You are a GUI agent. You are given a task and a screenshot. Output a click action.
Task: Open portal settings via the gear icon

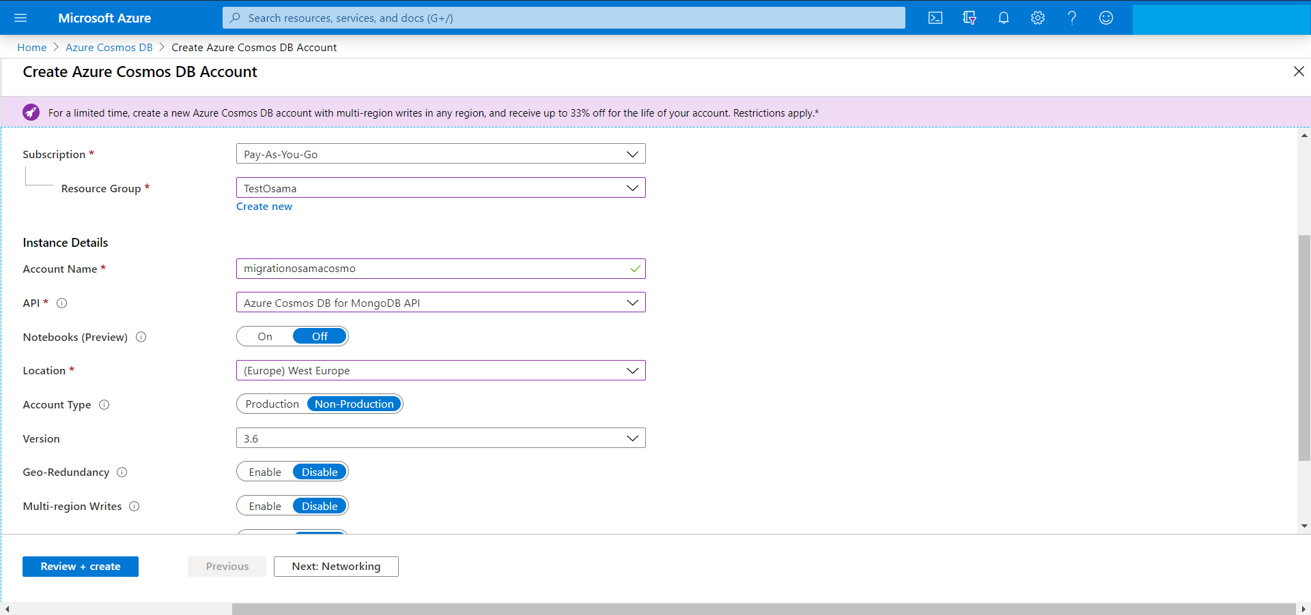point(1037,18)
